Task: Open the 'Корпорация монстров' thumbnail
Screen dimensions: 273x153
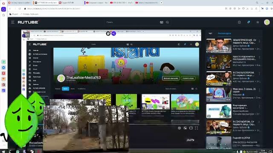Action: tap(219, 111)
